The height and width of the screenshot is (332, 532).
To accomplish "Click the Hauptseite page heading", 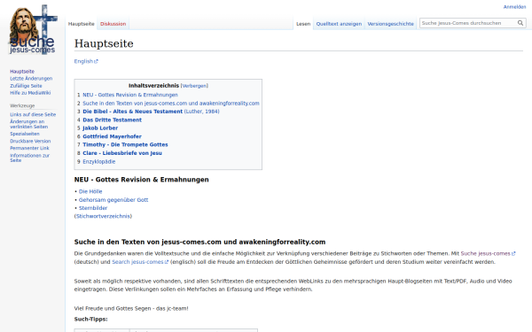I will coord(104,43).
